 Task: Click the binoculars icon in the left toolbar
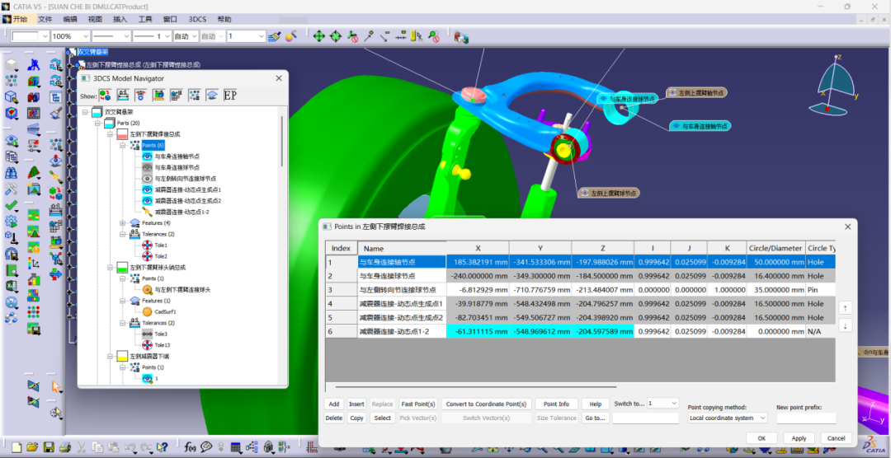point(12,172)
